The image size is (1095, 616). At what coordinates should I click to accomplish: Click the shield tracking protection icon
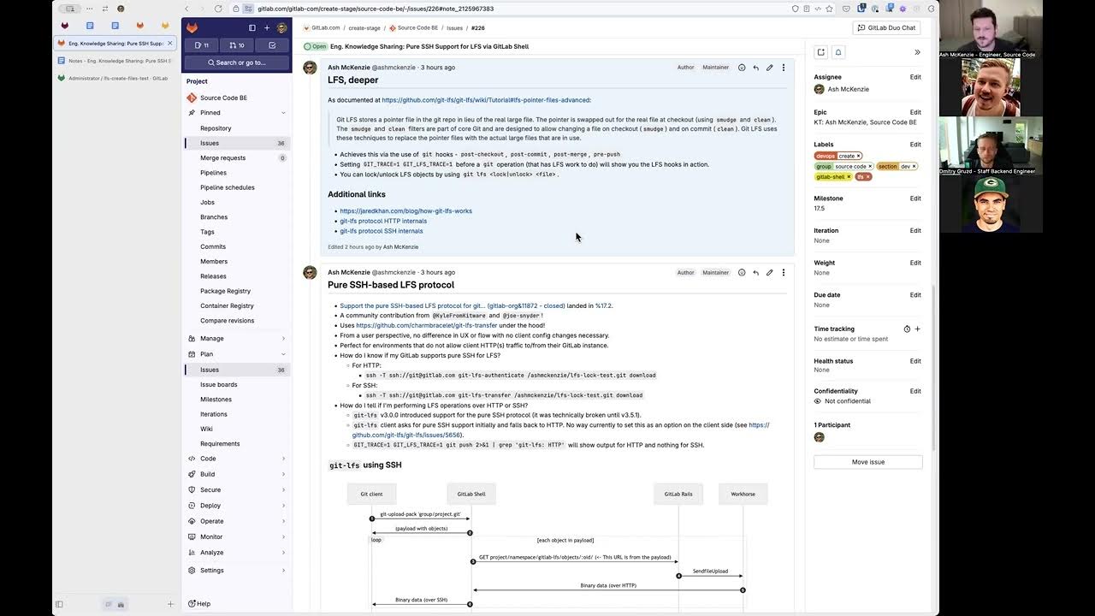pyautogui.click(x=796, y=9)
